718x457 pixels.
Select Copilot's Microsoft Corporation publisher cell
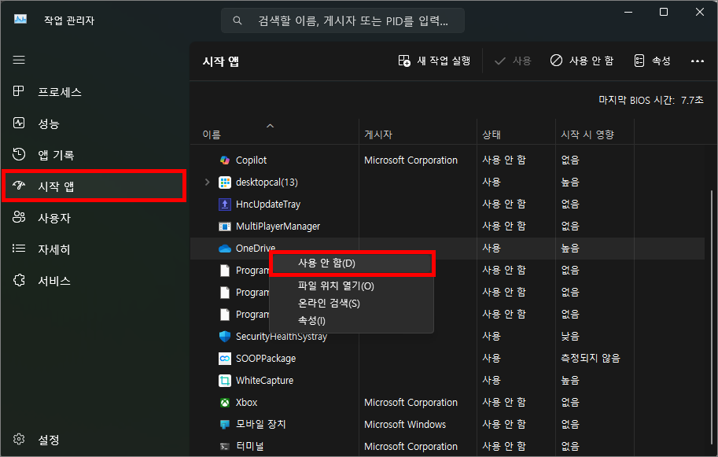(x=411, y=160)
